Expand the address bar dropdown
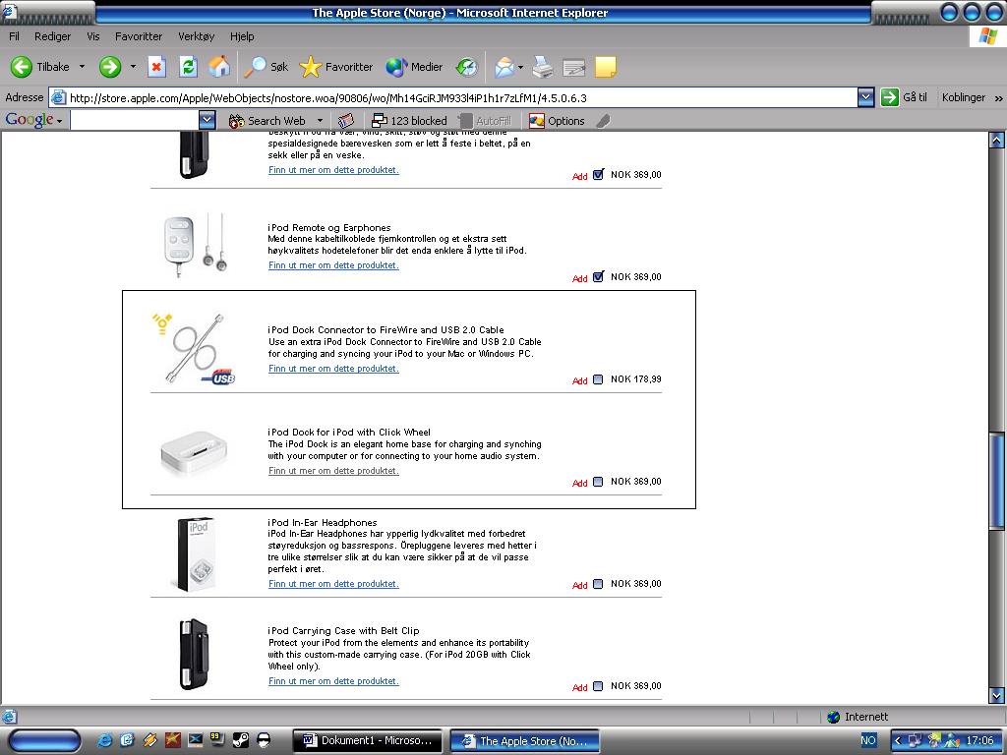 (x=865, y=97)
